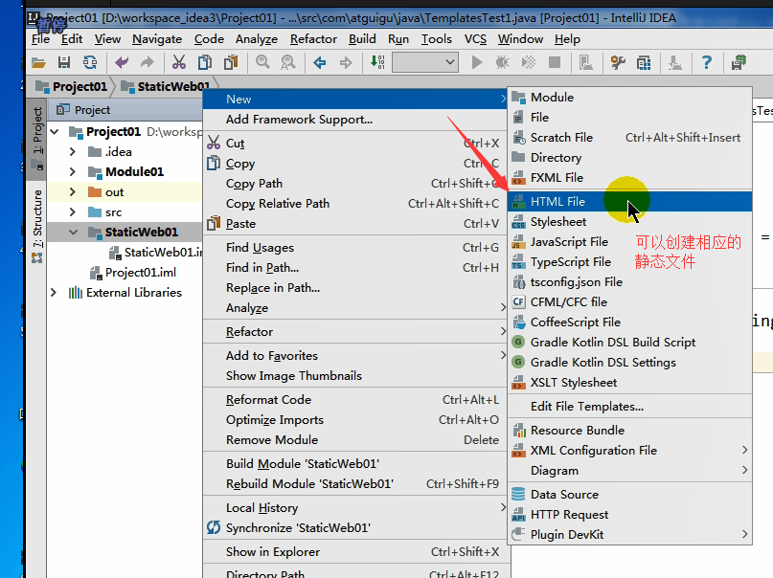Choose Stylesheet from New submenu
773x578 pixels.
click(x=629, y=222)
